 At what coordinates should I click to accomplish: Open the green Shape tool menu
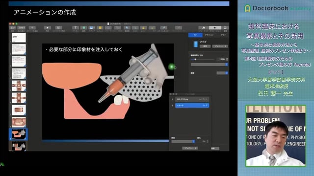(x=84, y=28)
